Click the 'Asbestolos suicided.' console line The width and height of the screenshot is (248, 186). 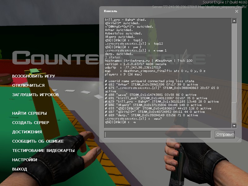coord(123,33)
